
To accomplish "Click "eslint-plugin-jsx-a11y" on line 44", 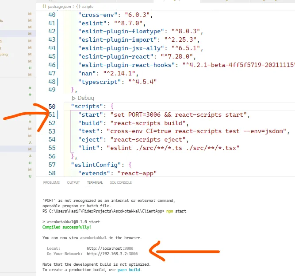I will [121, 48].
